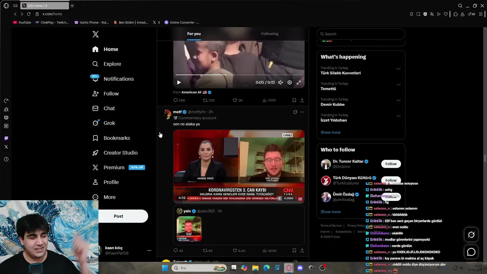
Task: Open Profile in the sidebar
Action: click(105, 182)
